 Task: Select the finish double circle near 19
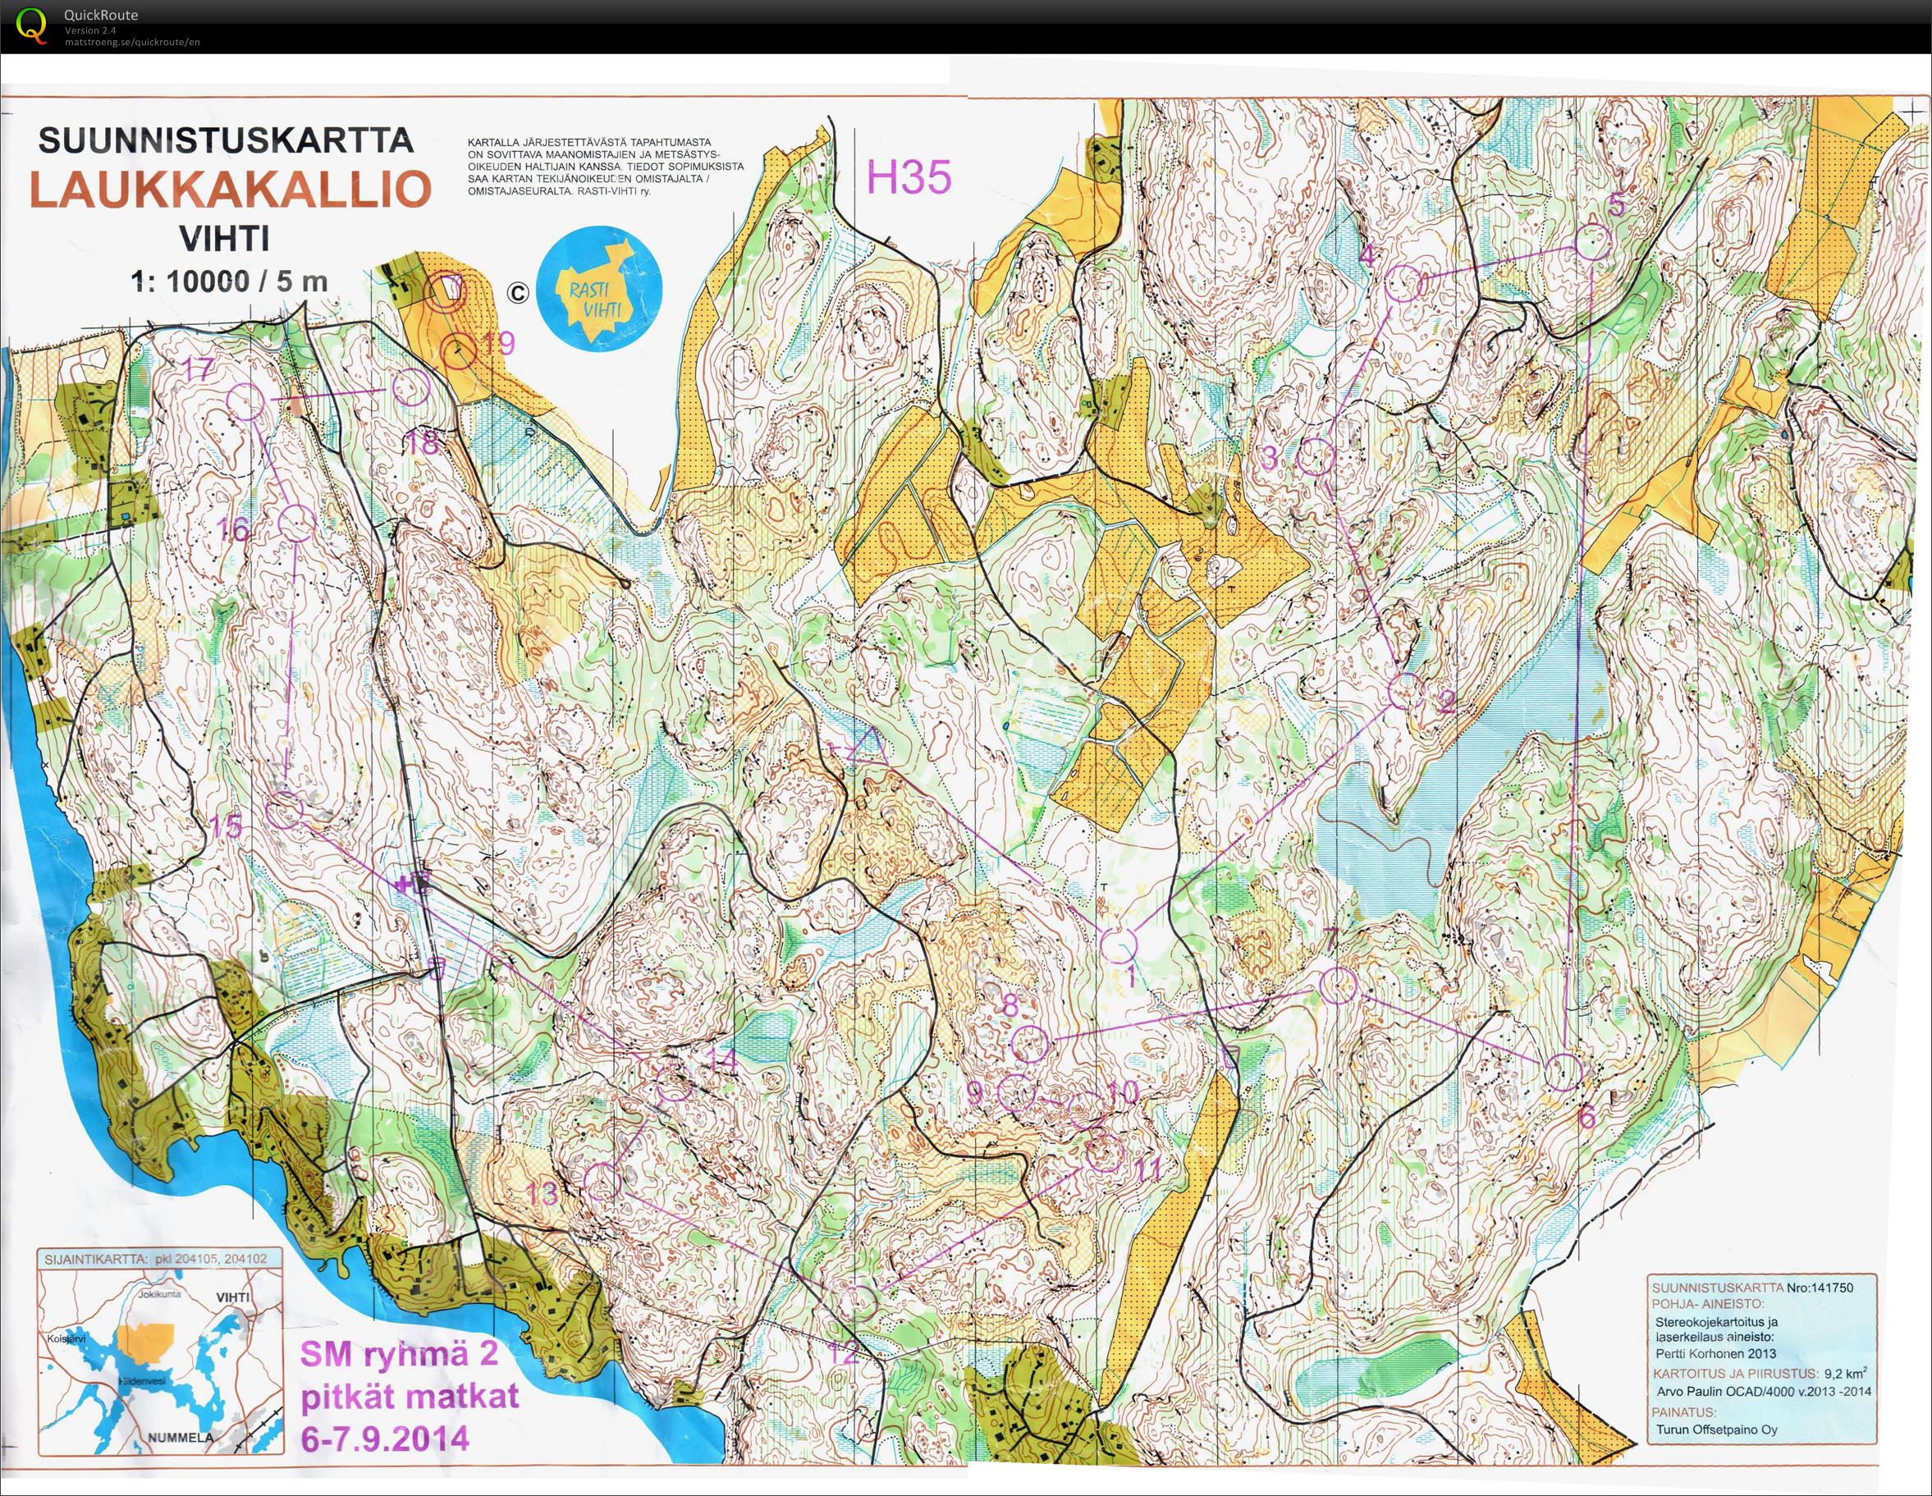(446, 291)
